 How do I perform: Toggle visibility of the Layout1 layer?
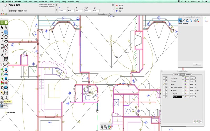point(166,94)
